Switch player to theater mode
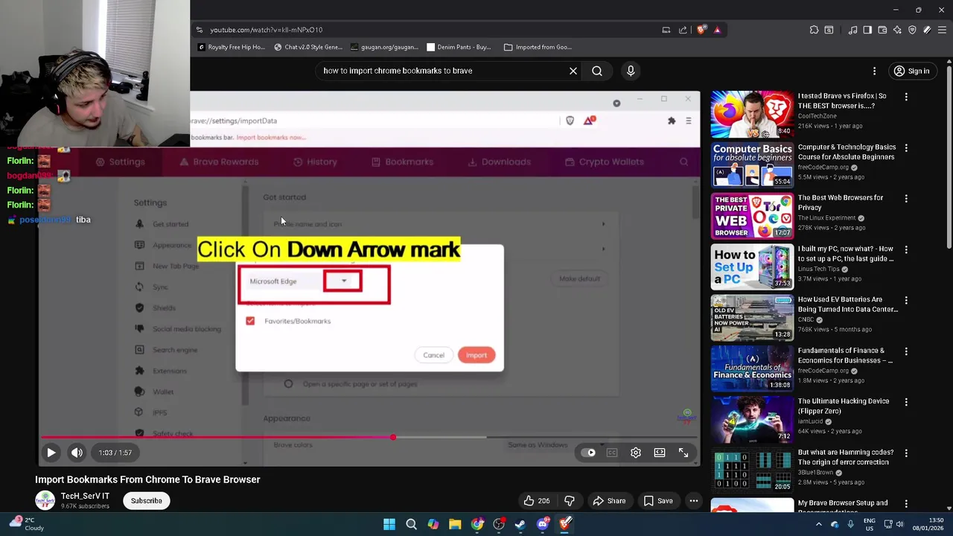The width and height of the screenshot is (953, 536). click(660, 453)
